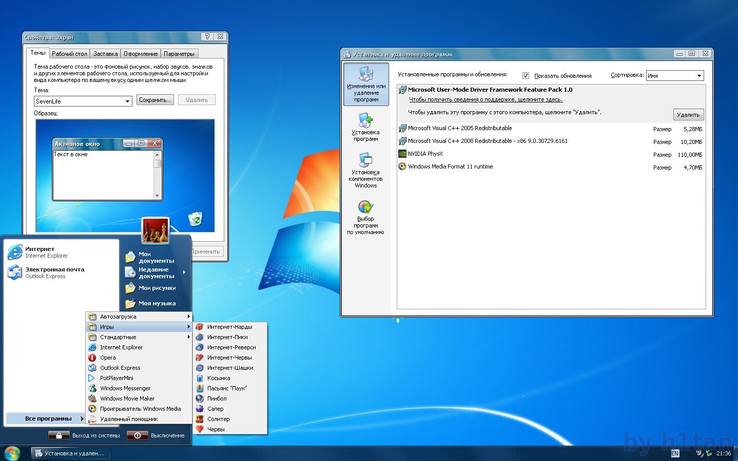
Task: Expand the Автозагрузка submenu
Action: pyautogui.click(x=139, y=317)
